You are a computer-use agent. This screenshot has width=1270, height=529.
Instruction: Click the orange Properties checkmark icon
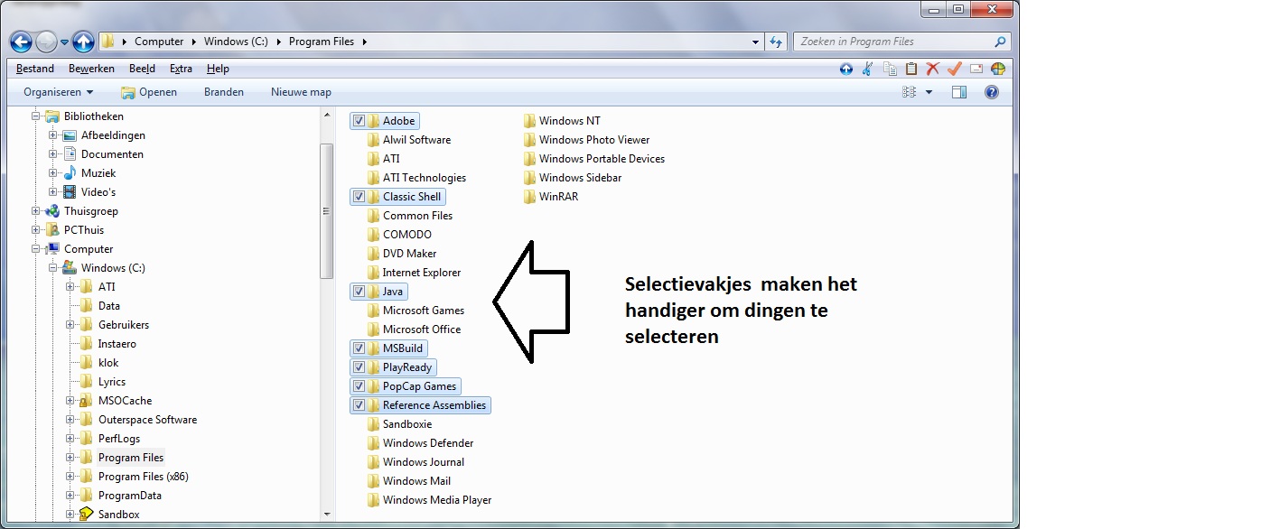[x=955, y=69]
